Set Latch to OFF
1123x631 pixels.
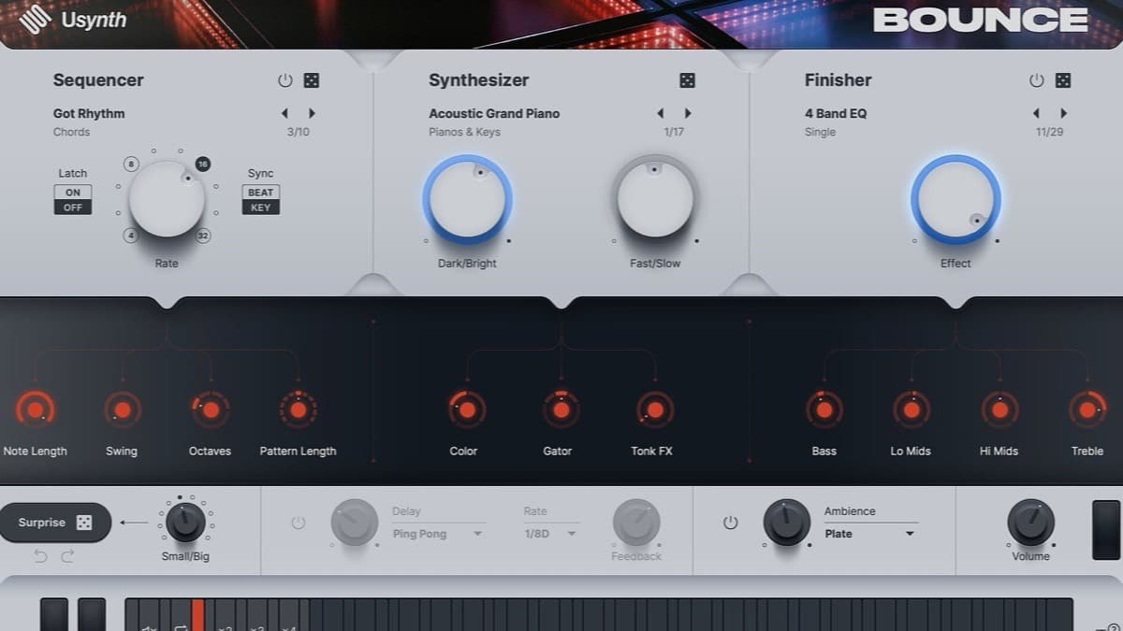[x=73, y=208]
